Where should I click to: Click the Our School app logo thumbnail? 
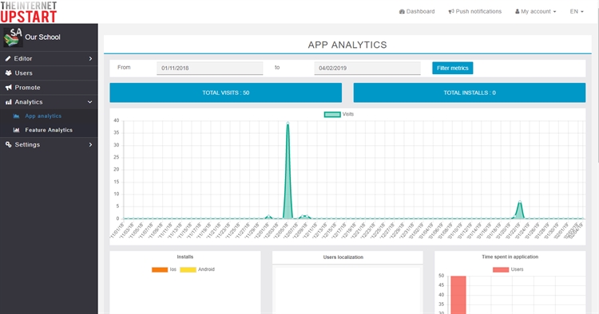click(13, 37)
